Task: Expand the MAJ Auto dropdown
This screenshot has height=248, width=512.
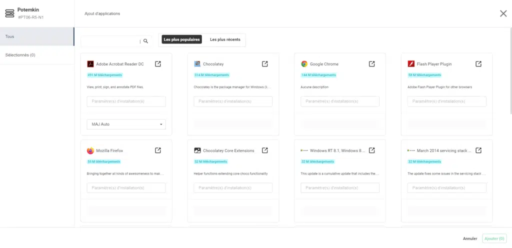Action: point(126,124)
